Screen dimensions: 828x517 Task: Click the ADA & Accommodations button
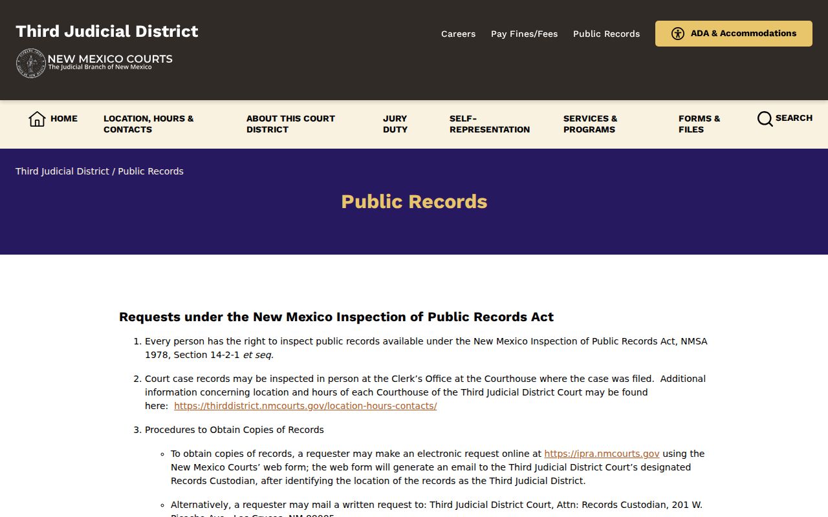pyautogui.click(x=734, y=34)
